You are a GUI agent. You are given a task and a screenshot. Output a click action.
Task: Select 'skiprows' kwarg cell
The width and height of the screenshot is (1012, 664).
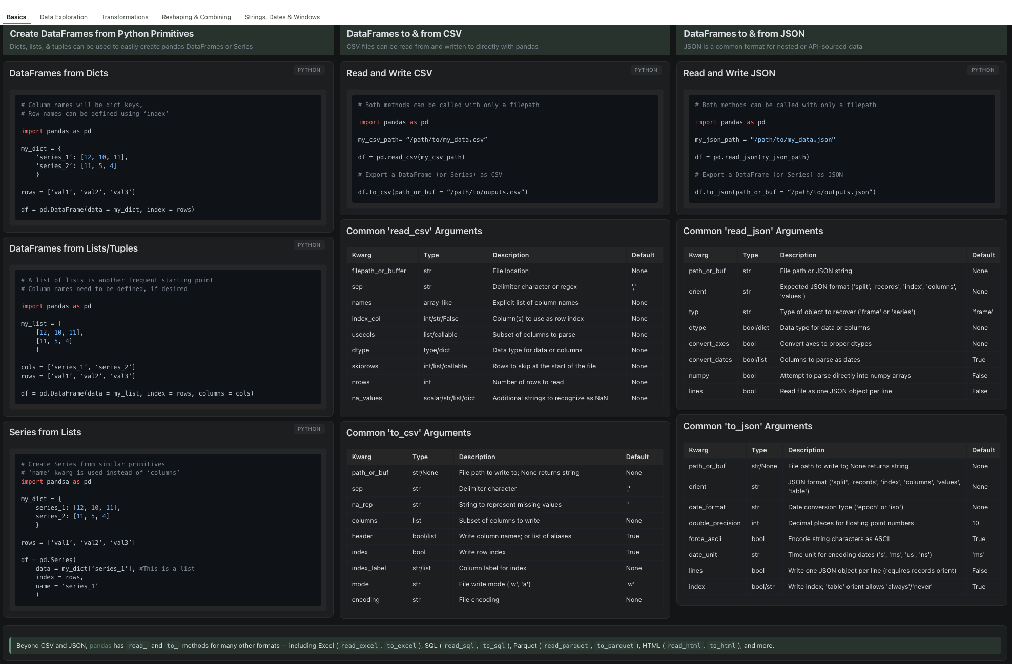365,366
